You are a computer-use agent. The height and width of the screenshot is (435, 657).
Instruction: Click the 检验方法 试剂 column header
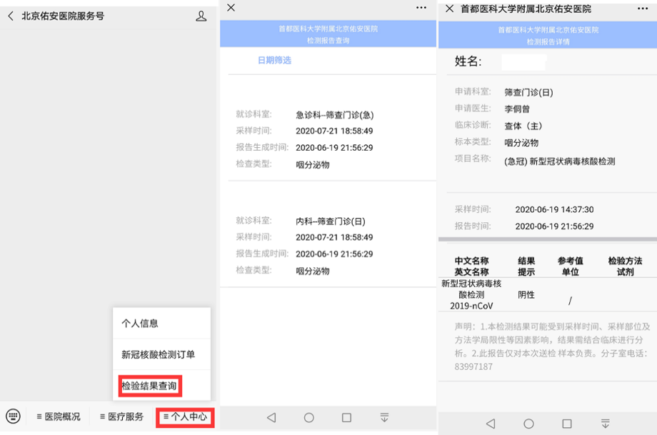[x=625, y=266]
